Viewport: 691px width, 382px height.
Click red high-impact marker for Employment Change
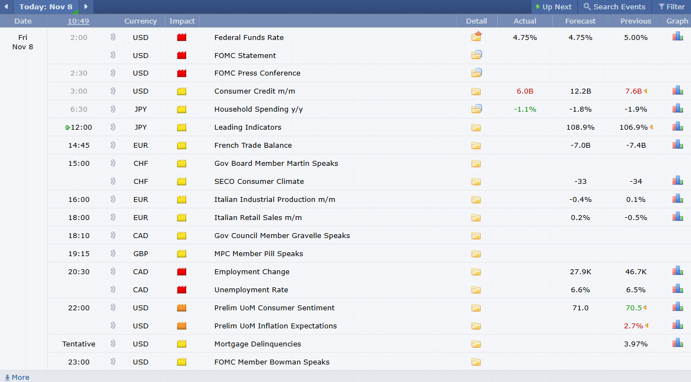pos(182,271)
